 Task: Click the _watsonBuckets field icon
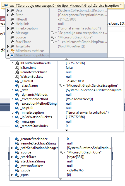pyautogui.click(x=17, y=166)
